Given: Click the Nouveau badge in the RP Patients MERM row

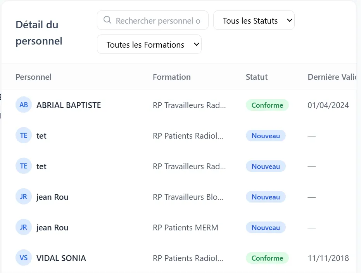Looking at the screenshot, I should pos(266,227).
